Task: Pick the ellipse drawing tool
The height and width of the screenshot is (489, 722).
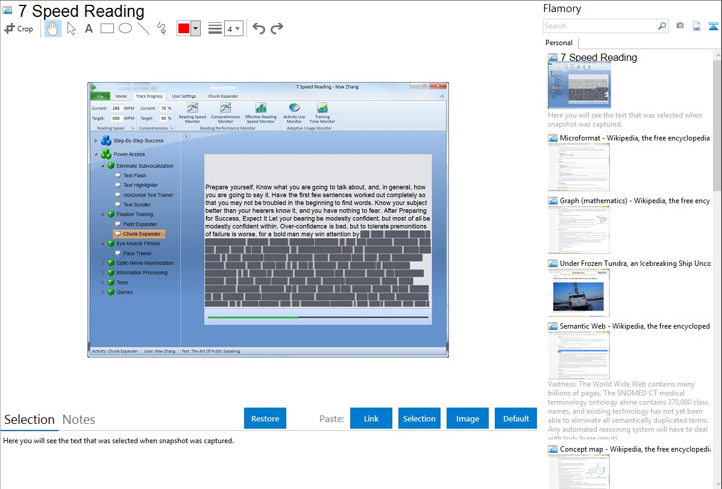Action: click(x=125, y=28)
